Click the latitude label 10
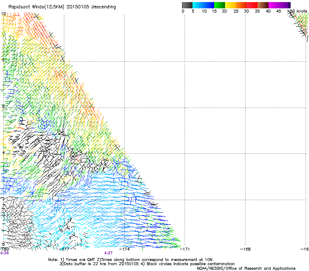The width and height of the screenshot is (309, 271). [x=3, y=14]
